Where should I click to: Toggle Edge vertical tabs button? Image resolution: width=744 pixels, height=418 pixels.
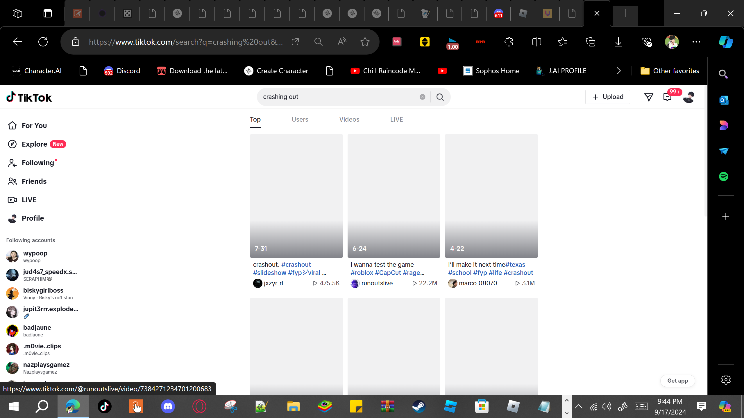tap(48, 13)
